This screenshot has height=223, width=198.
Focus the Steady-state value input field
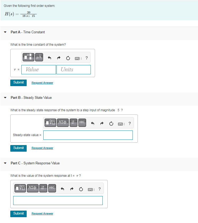click(88, 135)
